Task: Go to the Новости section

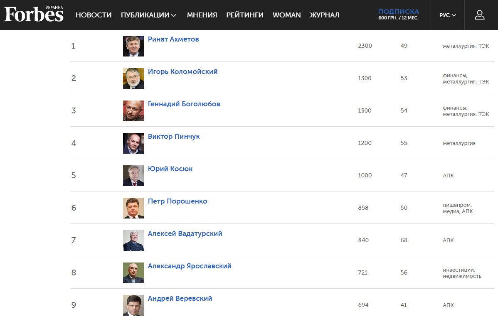Action: click(x=94, y=15)
